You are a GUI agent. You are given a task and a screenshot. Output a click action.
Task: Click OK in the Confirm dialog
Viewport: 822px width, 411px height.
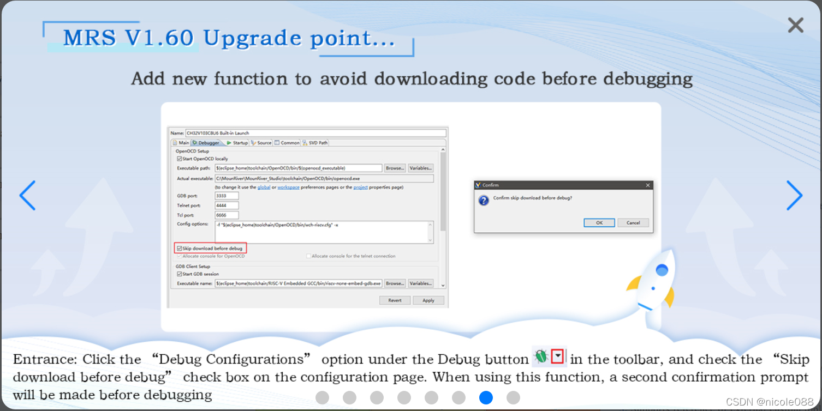click(599, 222)
